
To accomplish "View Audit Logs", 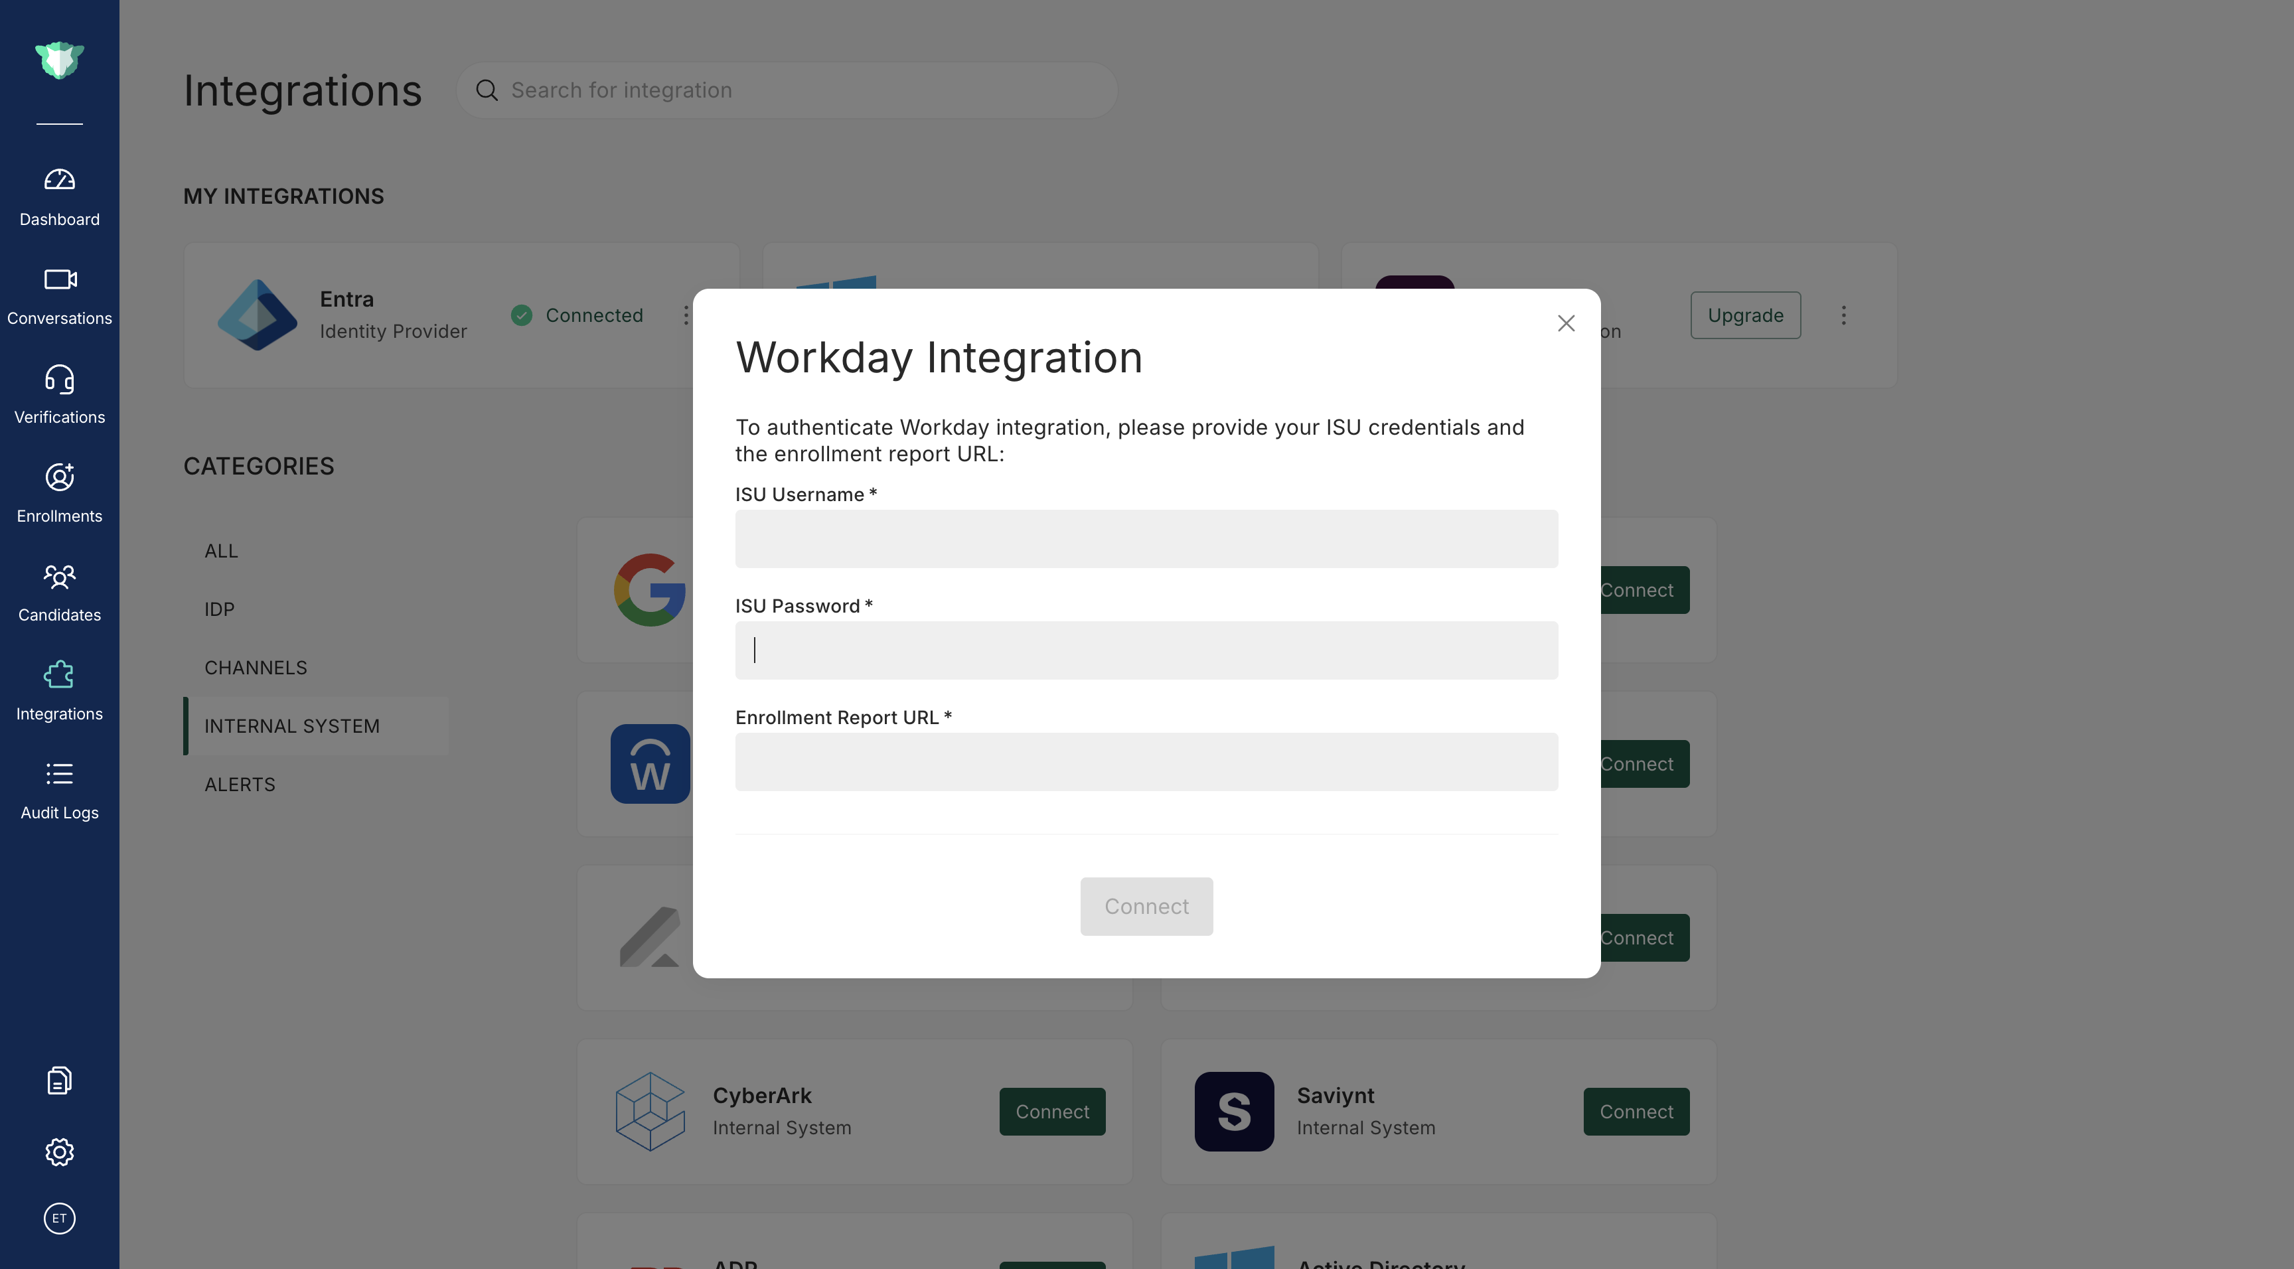I will pyautogui.click(x=60, y=790).
